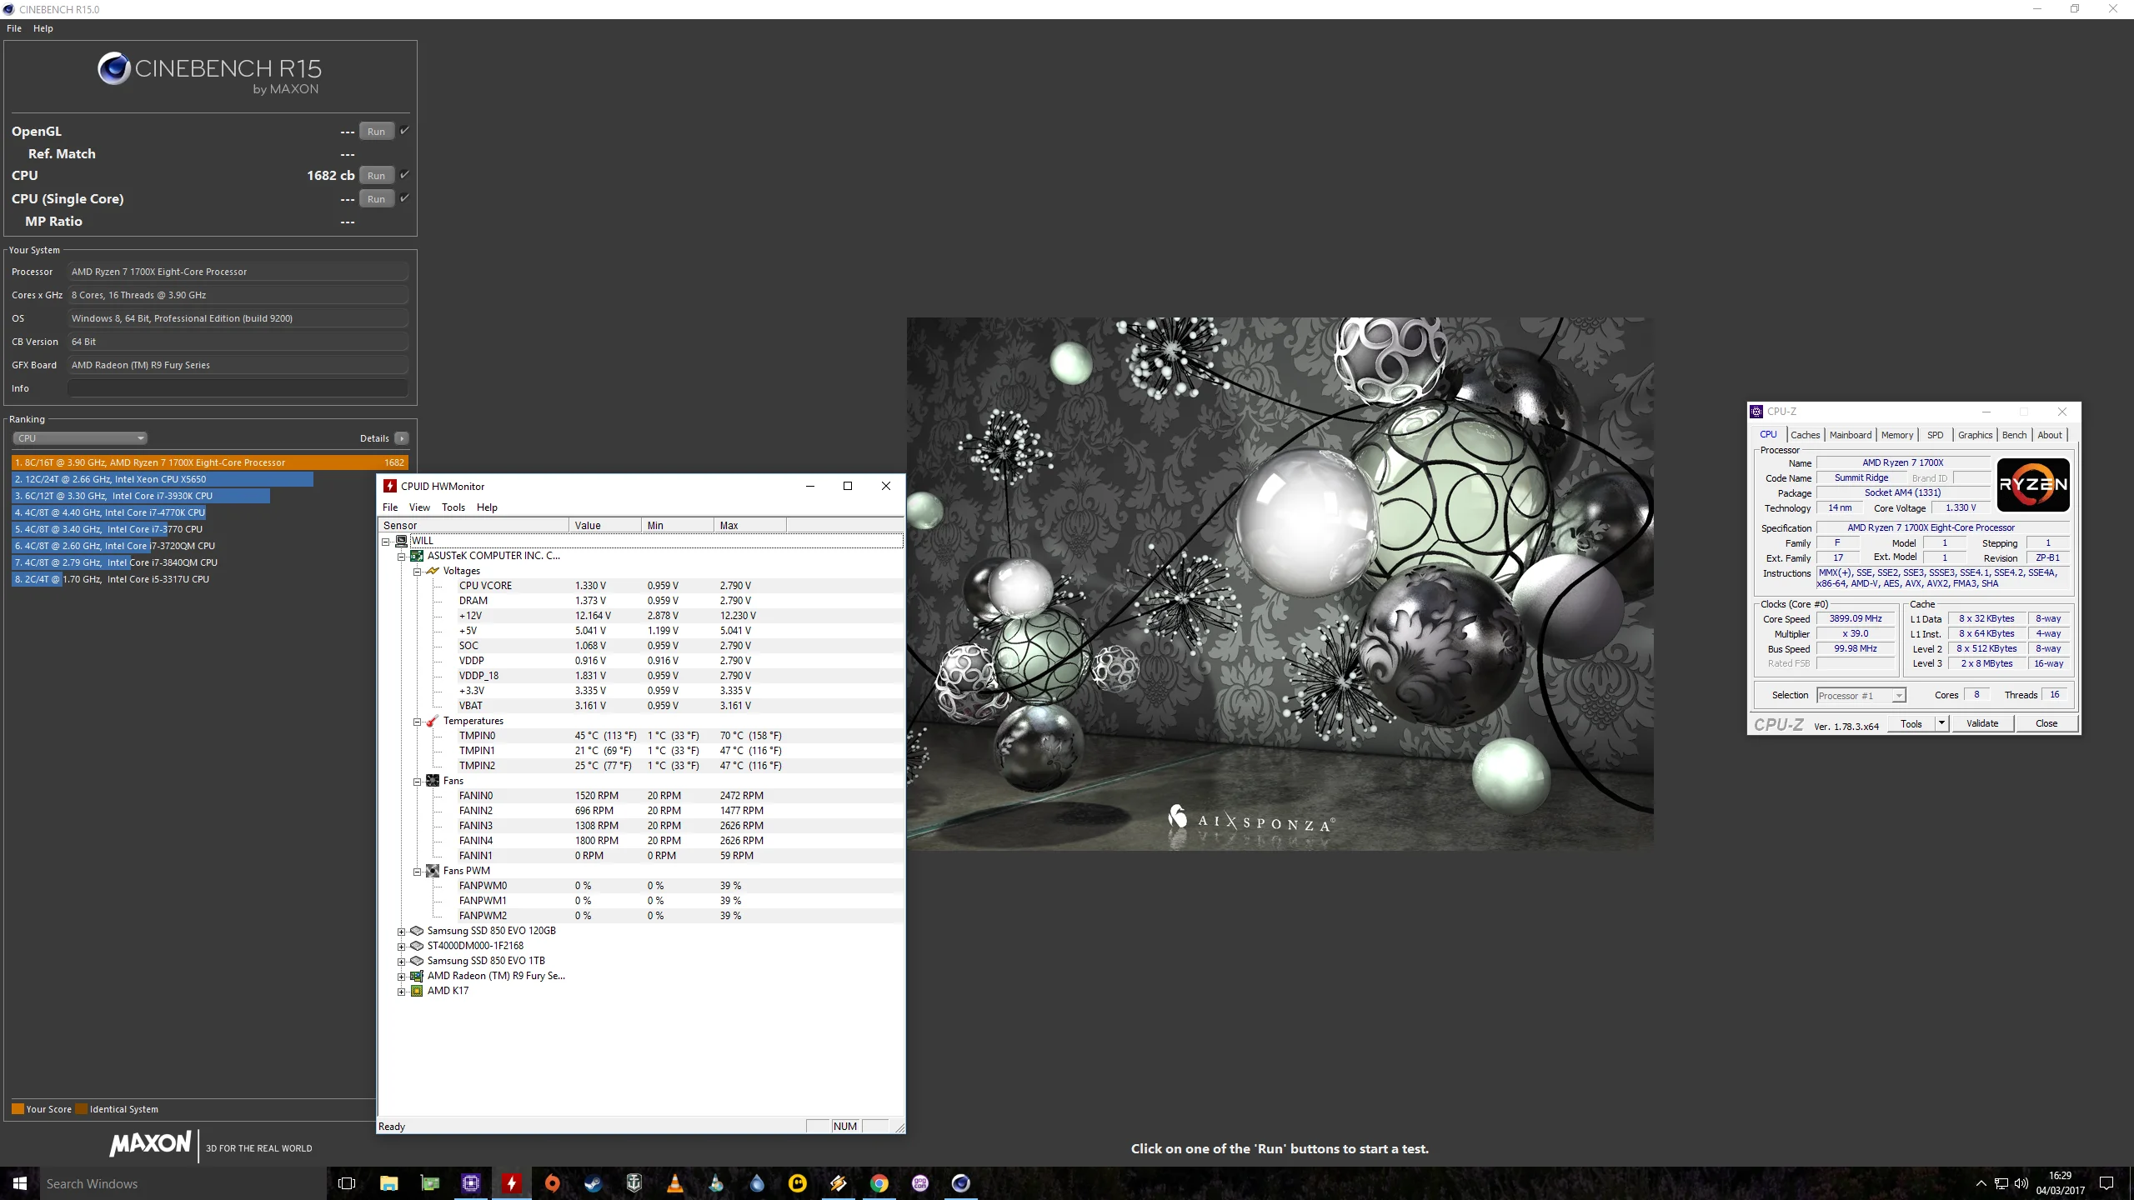Click the Ranking Details arrow button
The width and height of the screenshot is (2134, 1200).
402,438
